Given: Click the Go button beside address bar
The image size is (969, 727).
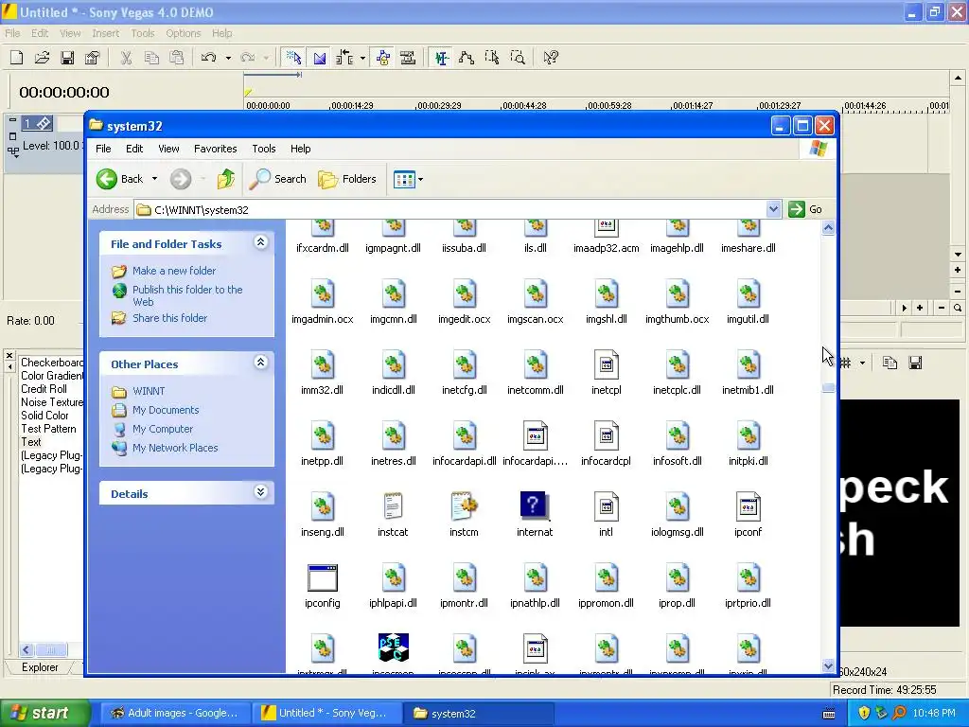Looking at the screenshot, I should (805, 209).
